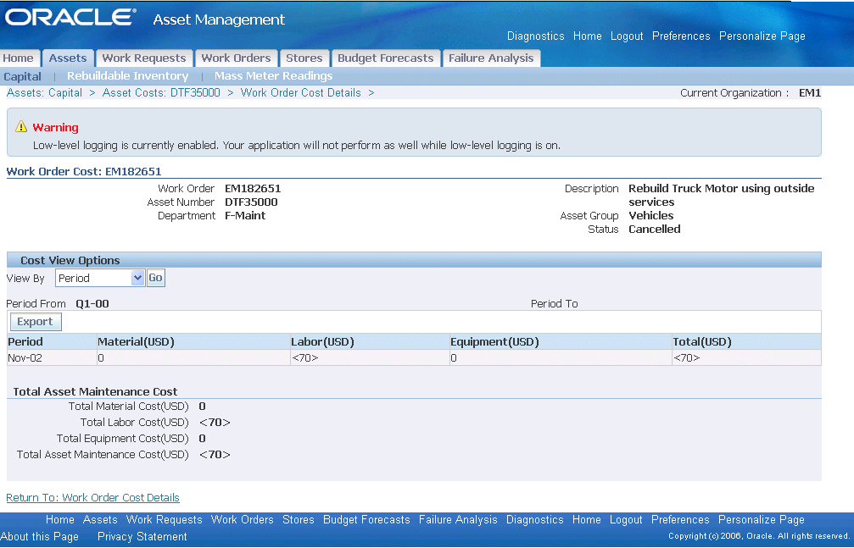Click asset group value Vehicles
854x548 pixels.
coord(651,216)
